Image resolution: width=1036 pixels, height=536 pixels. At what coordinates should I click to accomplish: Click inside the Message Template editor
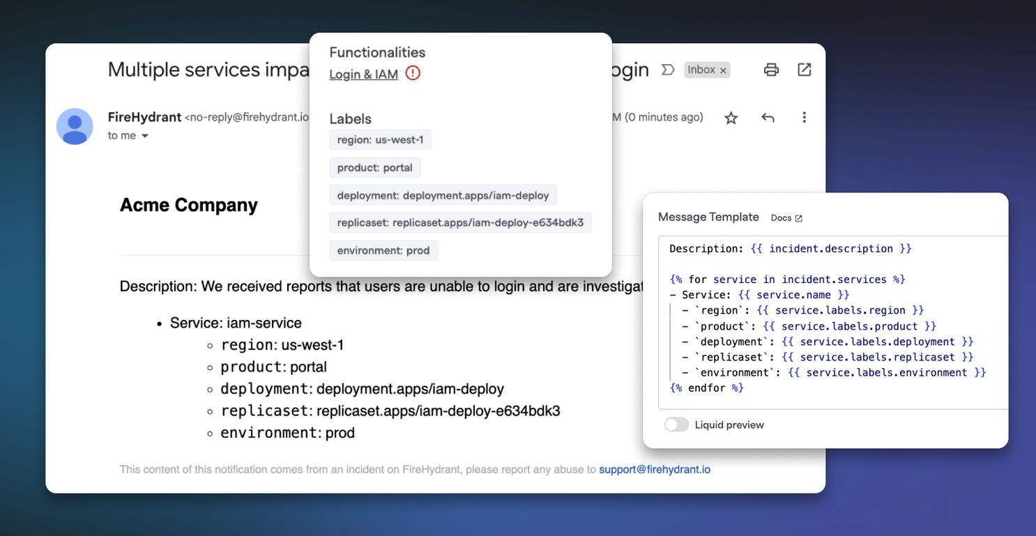pyautogui.click(x=833, y=322)
